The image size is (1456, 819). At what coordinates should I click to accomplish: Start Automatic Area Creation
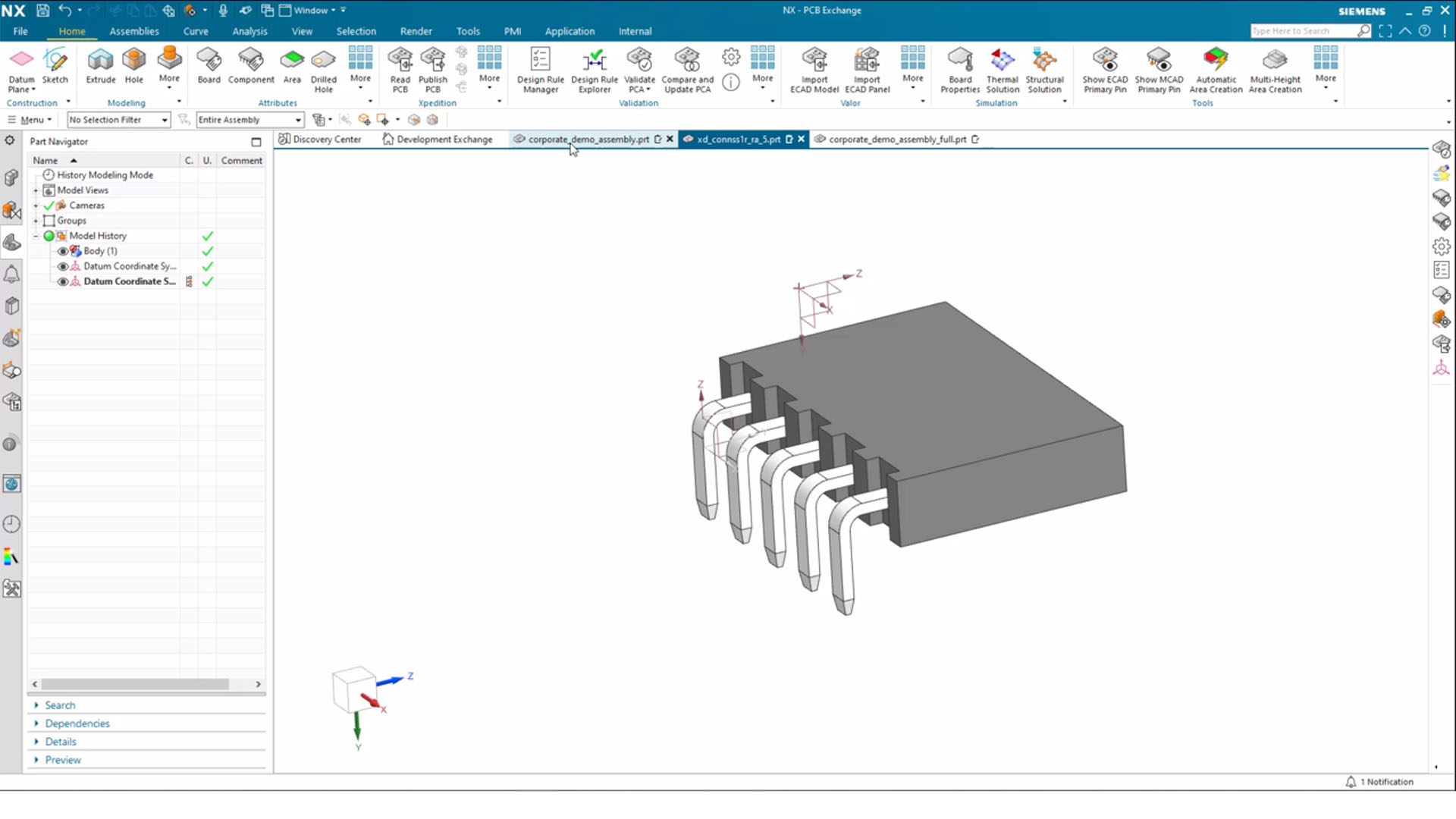[x=1216, y=68]
